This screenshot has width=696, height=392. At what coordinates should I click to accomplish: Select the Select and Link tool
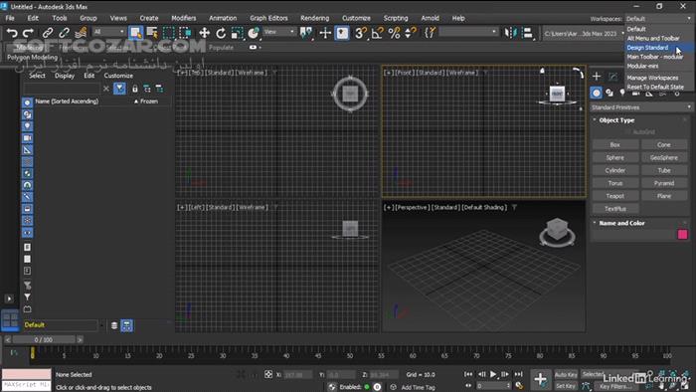(x=47, y=33)
